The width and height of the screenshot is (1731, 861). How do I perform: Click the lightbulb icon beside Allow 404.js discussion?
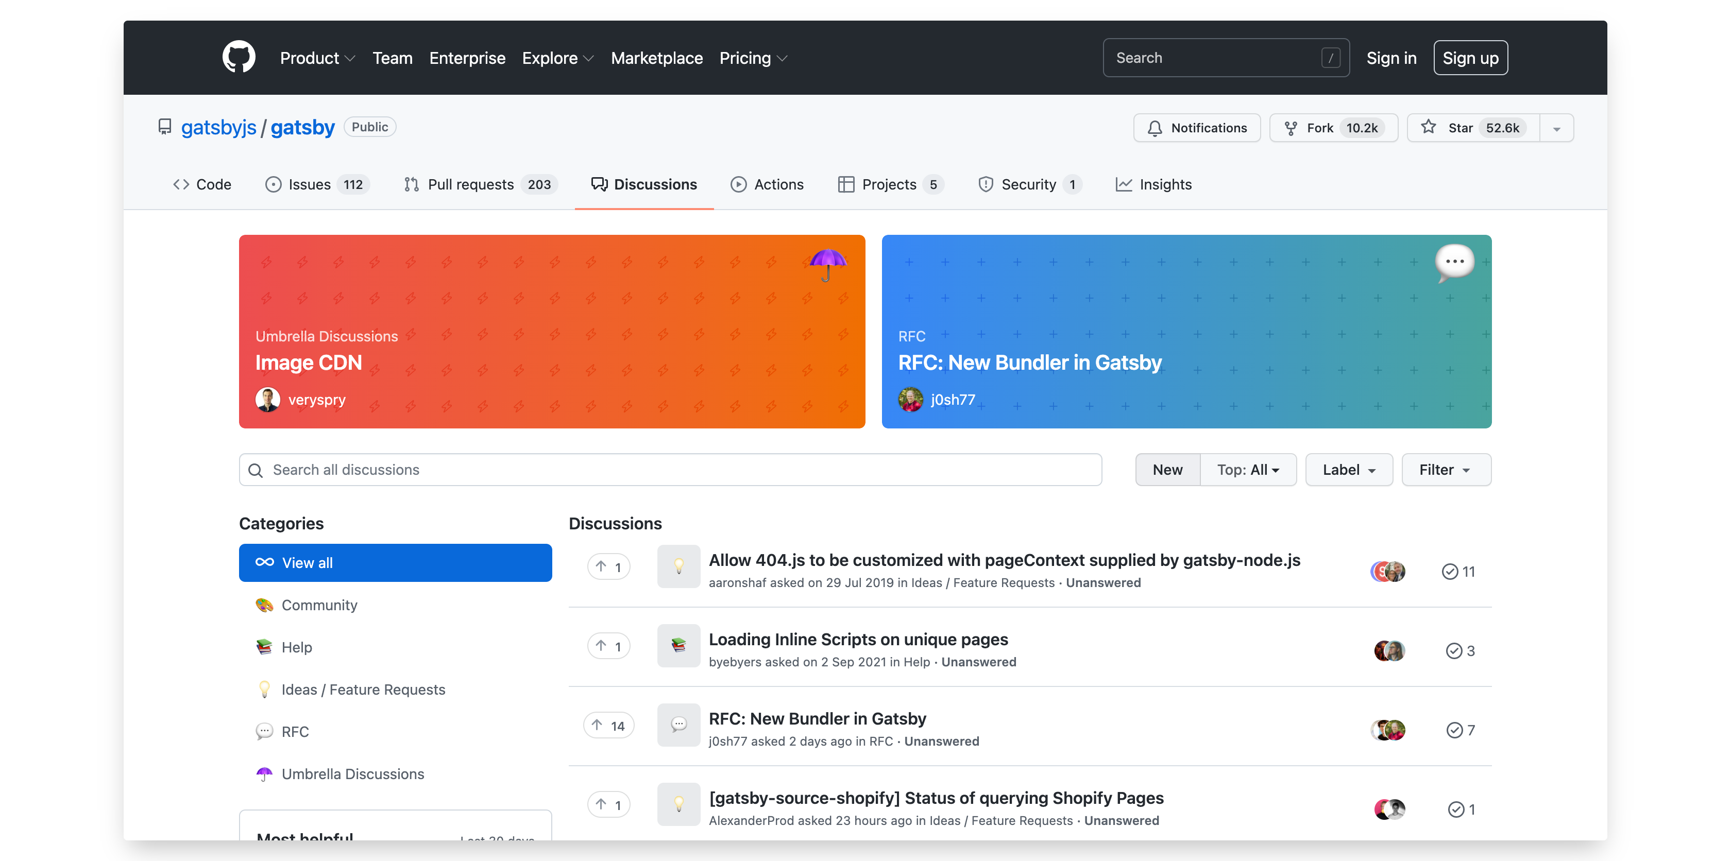[678, 566]
